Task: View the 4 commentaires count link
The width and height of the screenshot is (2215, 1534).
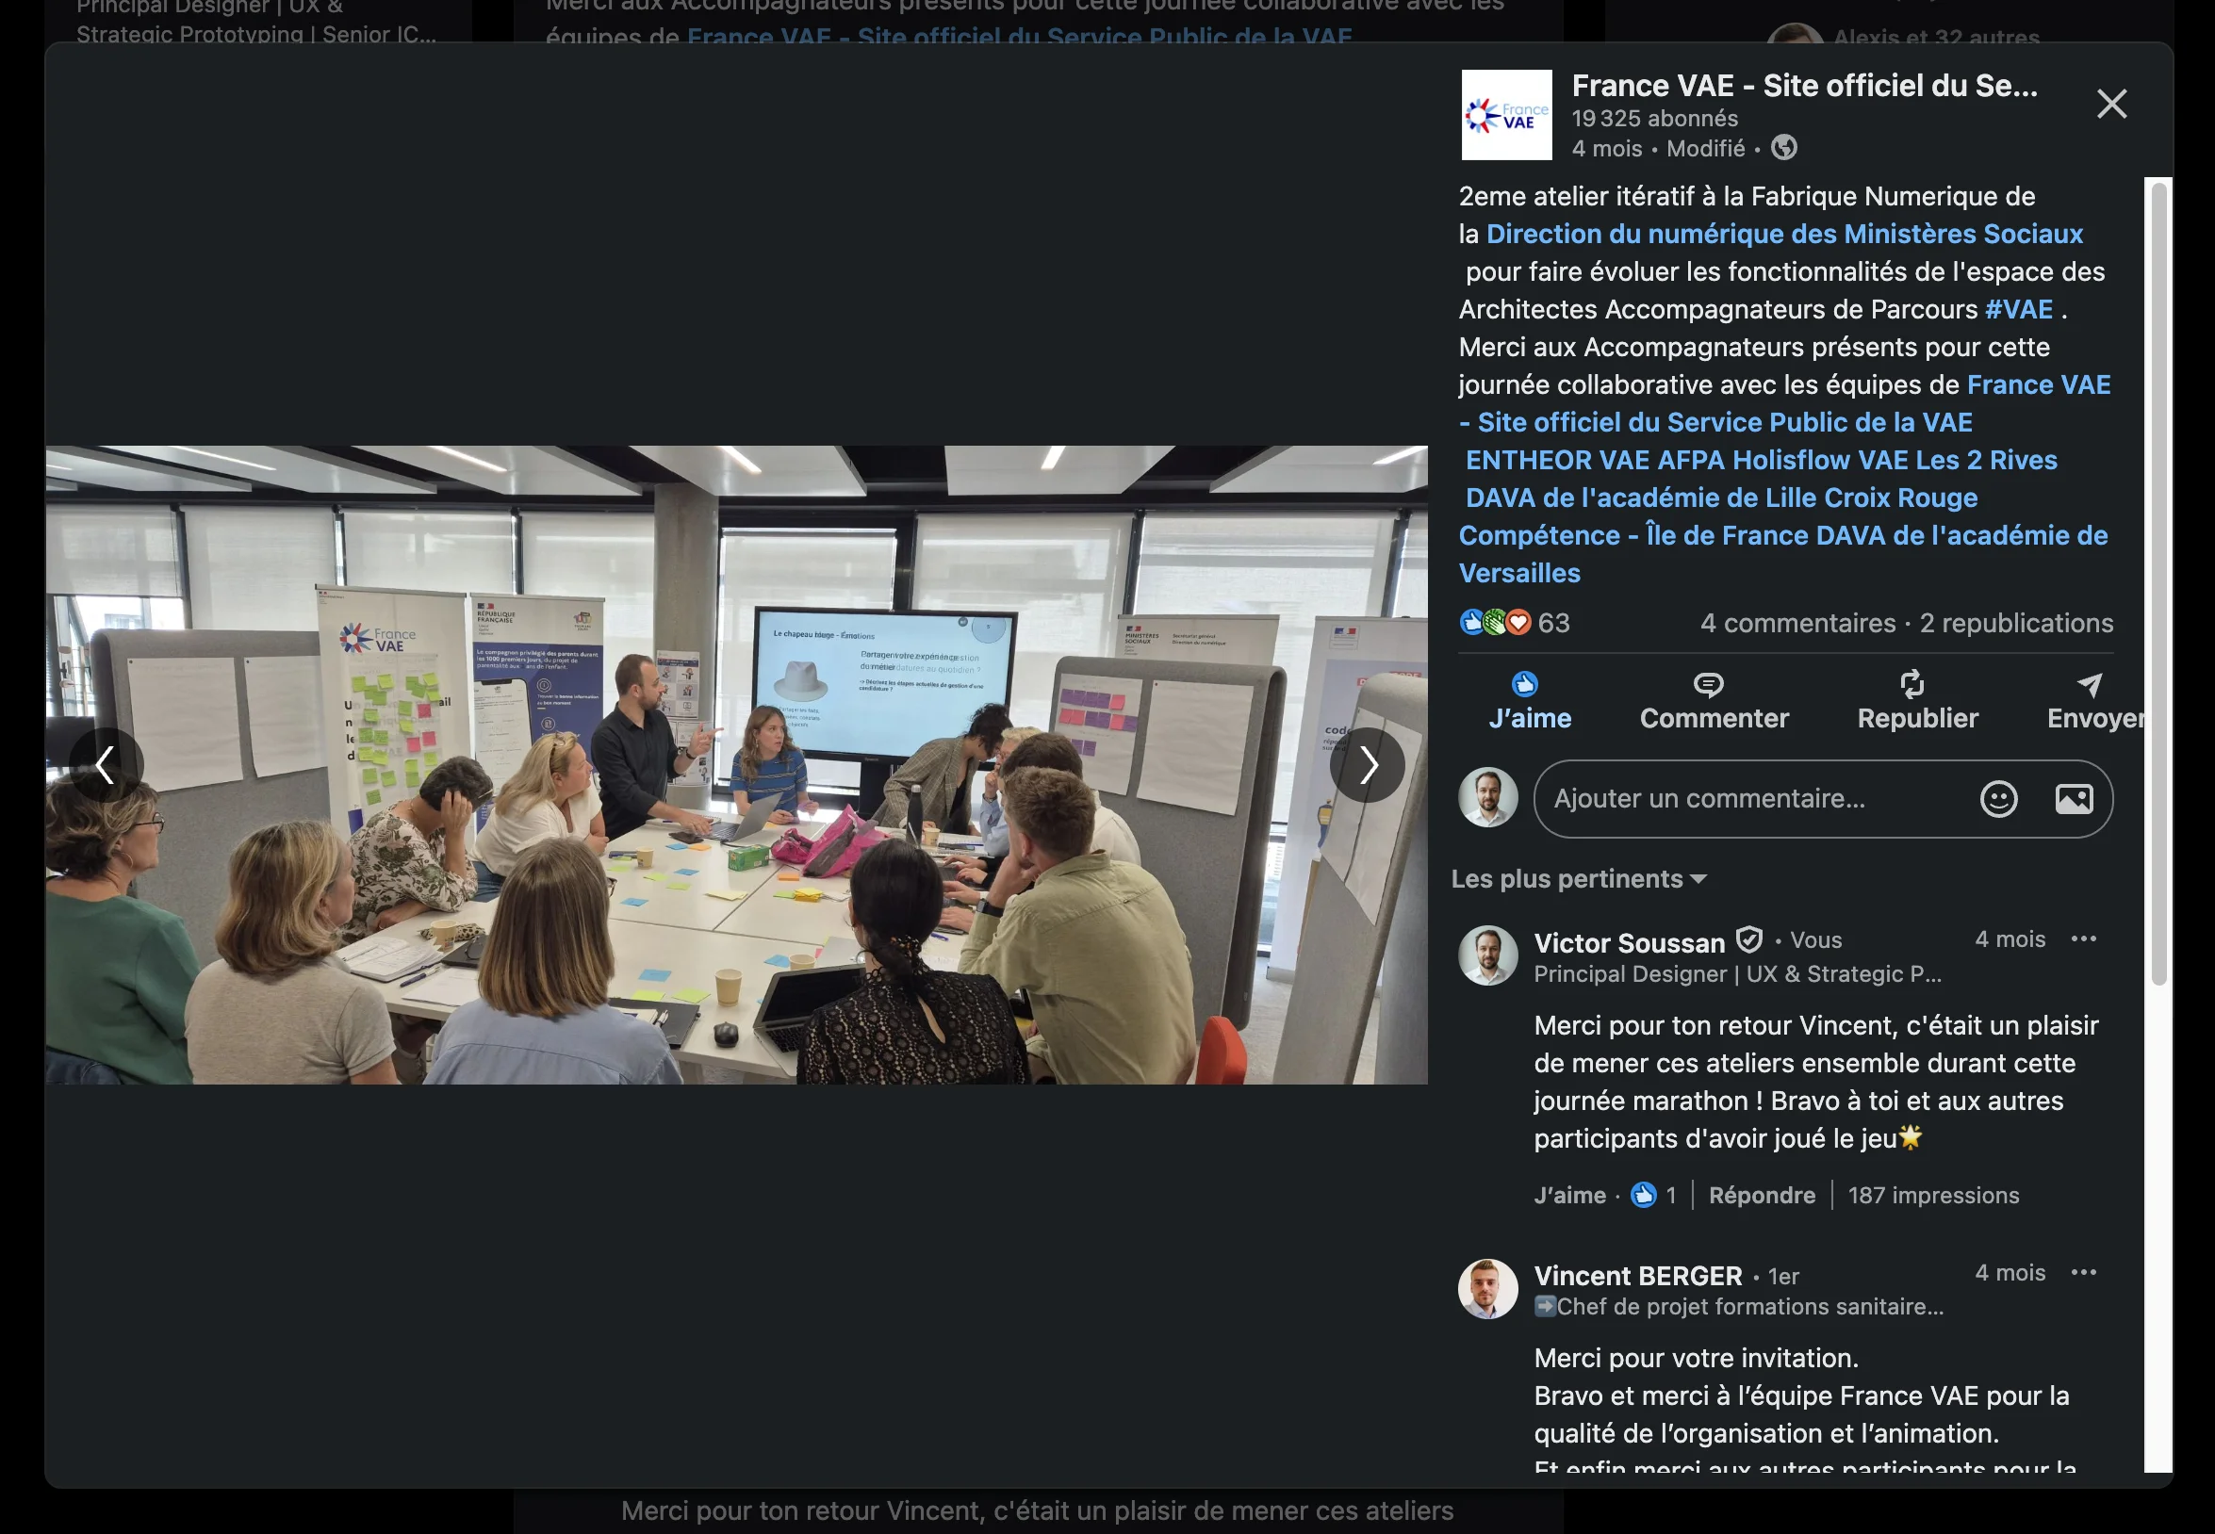Action: pyautogui.click(x=1797, y=624)
